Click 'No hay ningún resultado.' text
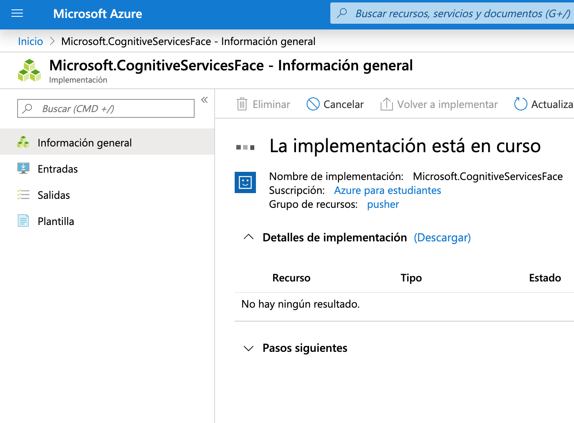Image resolution: width=574 pixels, height=423 pixels. coord(300,304)
